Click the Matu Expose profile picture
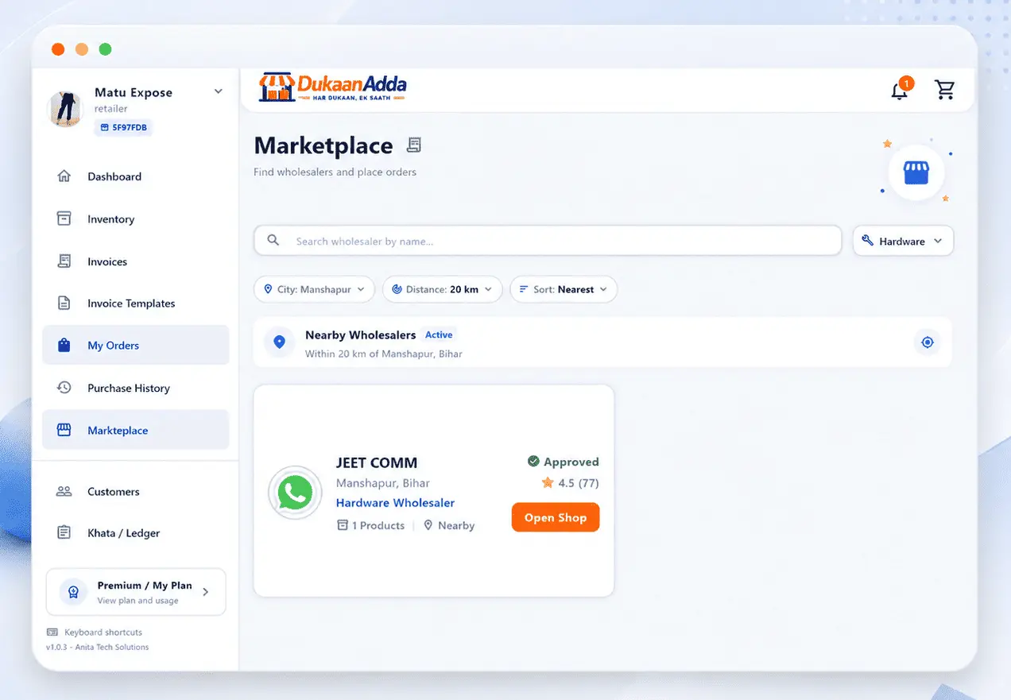The width and height of the screenshot is (1011, 700). point(65,110)
